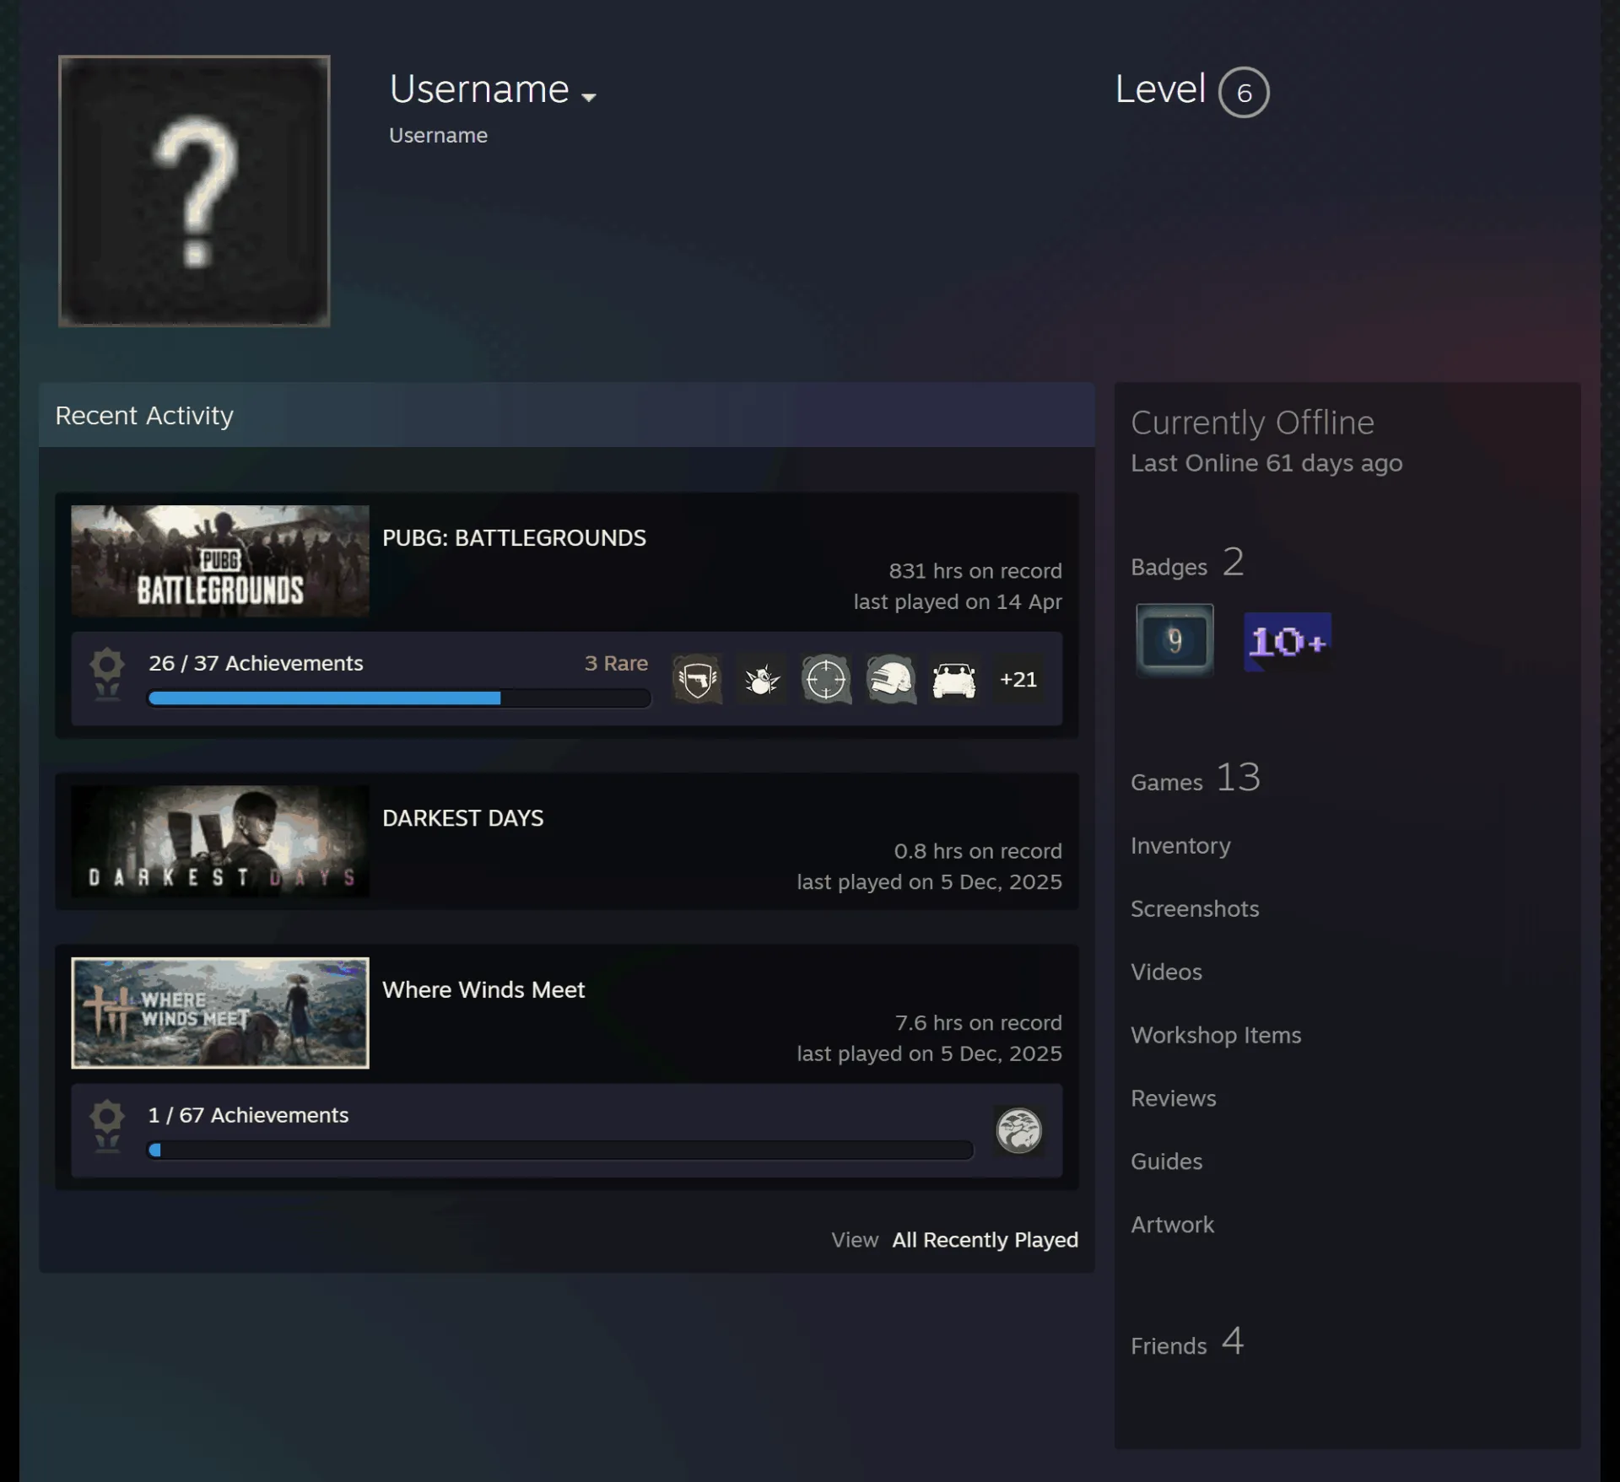Viewport: 1620px width, 1482px height.
Task: Click the 'Last Online 61 days ago' text
Action: click(x=1266, y=463)
